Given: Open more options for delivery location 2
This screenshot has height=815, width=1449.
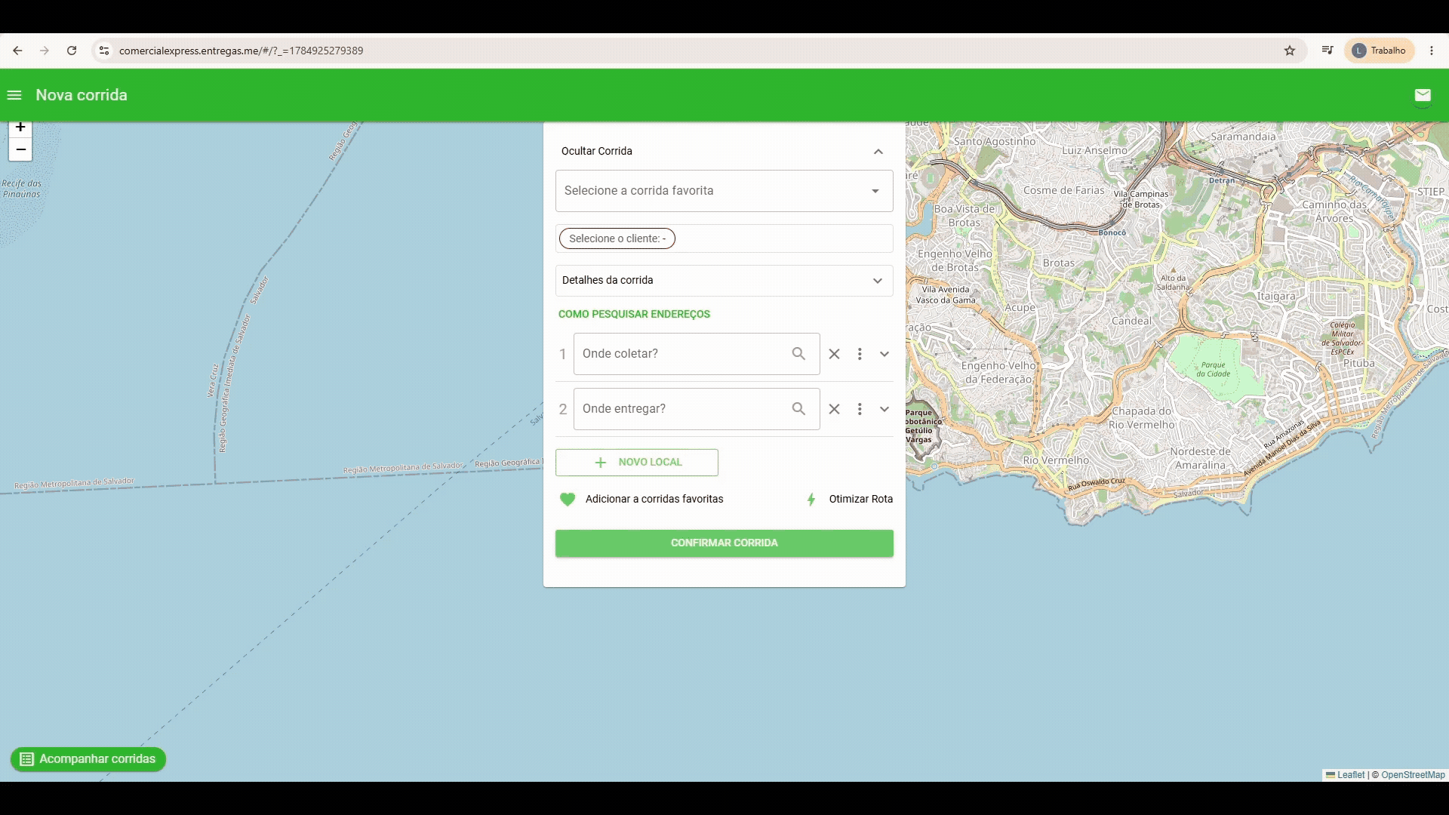Looking at the screenshot, I should (x=860, y=409).
